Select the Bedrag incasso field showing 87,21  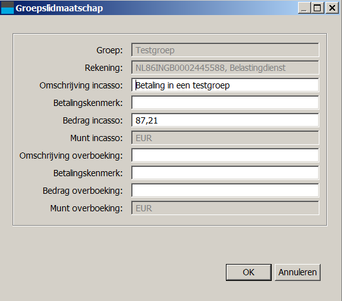pyautogui.click(x=225, y=120)
